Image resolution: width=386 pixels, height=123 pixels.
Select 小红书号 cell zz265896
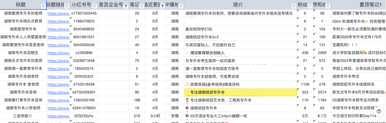tap(84, 53)
